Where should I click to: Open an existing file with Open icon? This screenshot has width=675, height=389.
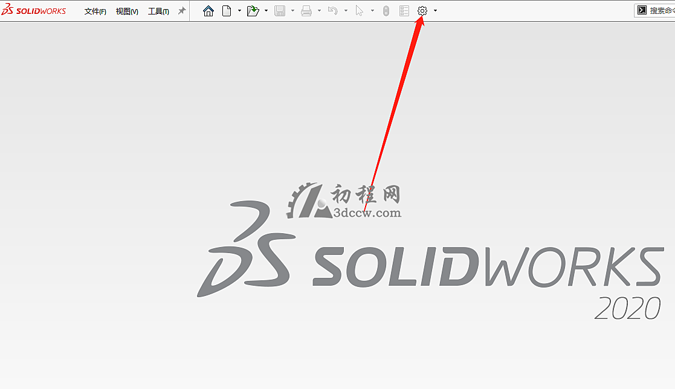253,11
